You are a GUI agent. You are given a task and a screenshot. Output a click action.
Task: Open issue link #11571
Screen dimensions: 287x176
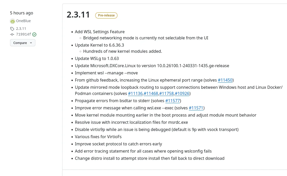click(x=196, y=108)
